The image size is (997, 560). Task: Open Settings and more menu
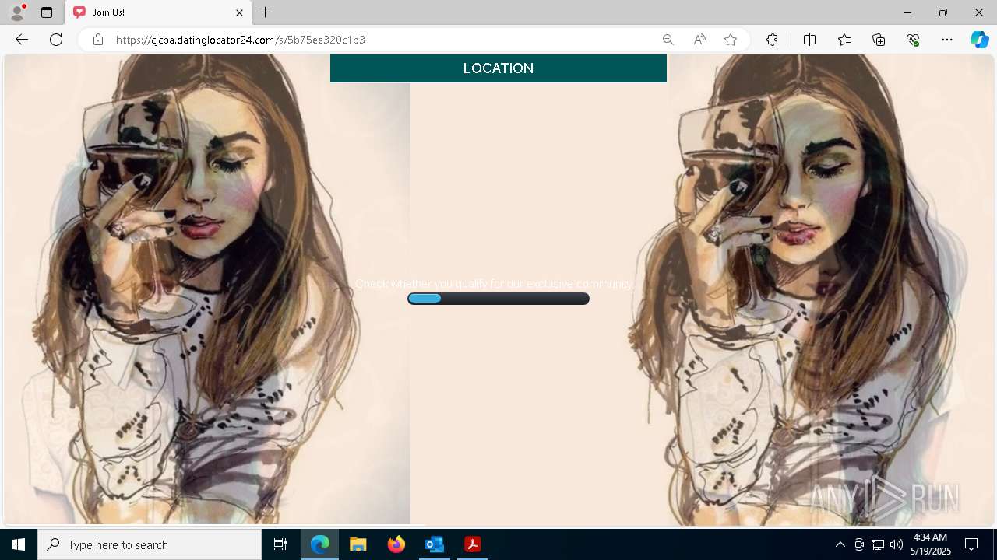coord(947,40)
